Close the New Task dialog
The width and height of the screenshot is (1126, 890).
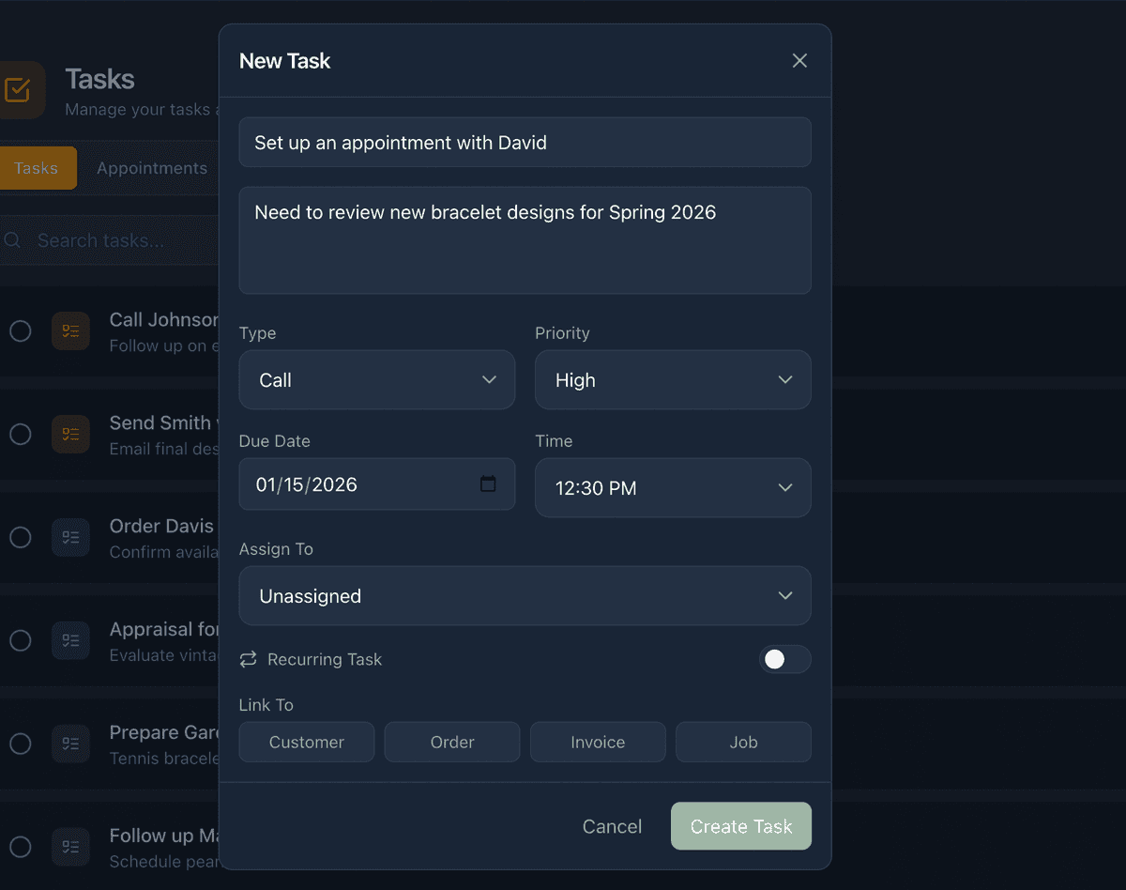[x=799, y=61]
